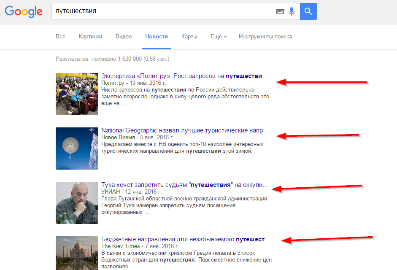Viewport: 397px width, 270px height.
Task: Click the bald man portrait thumbnail
Action: tap(77, 203)
